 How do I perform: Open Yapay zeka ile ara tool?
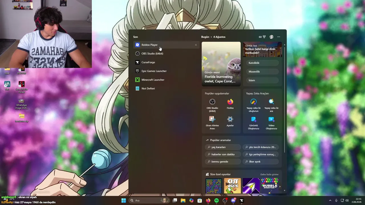[271, 105]
